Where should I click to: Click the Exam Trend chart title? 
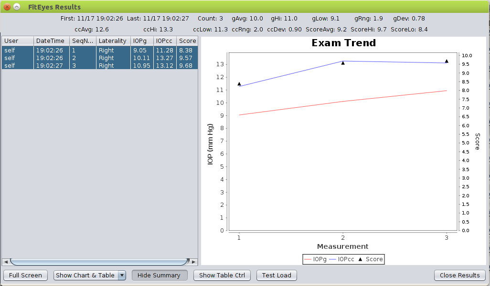[x=344, y=43]
